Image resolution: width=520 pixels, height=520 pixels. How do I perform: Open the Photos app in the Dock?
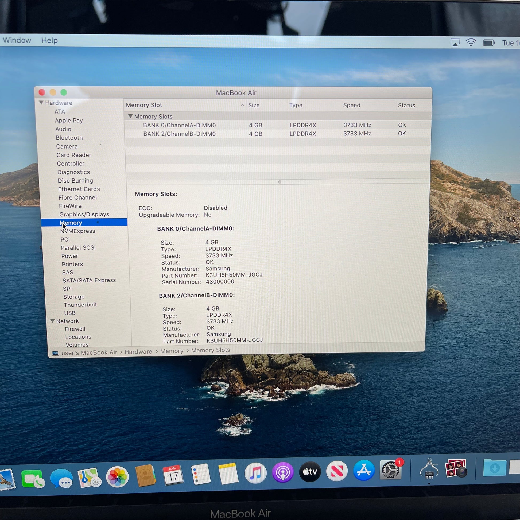(x=117, y=477)
